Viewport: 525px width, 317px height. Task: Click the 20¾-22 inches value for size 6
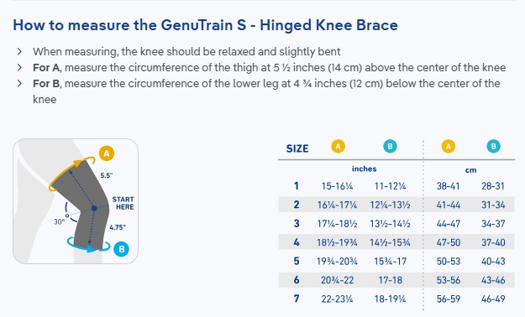pyautogui.click(x=337, y=280)
